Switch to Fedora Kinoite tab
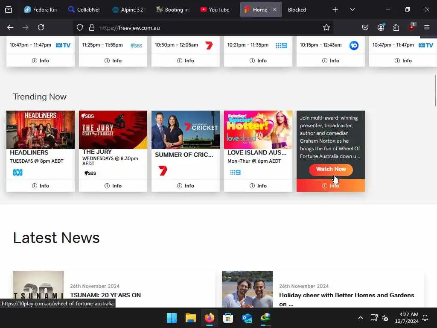The image size is (437, 328). (x=41, y=10)
